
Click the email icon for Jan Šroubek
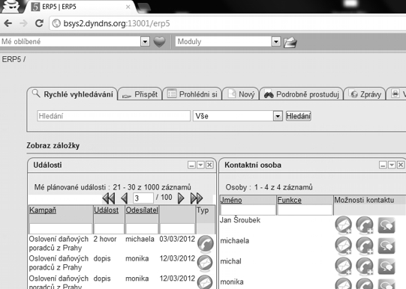pyautogui.click(x=344, y=225)
